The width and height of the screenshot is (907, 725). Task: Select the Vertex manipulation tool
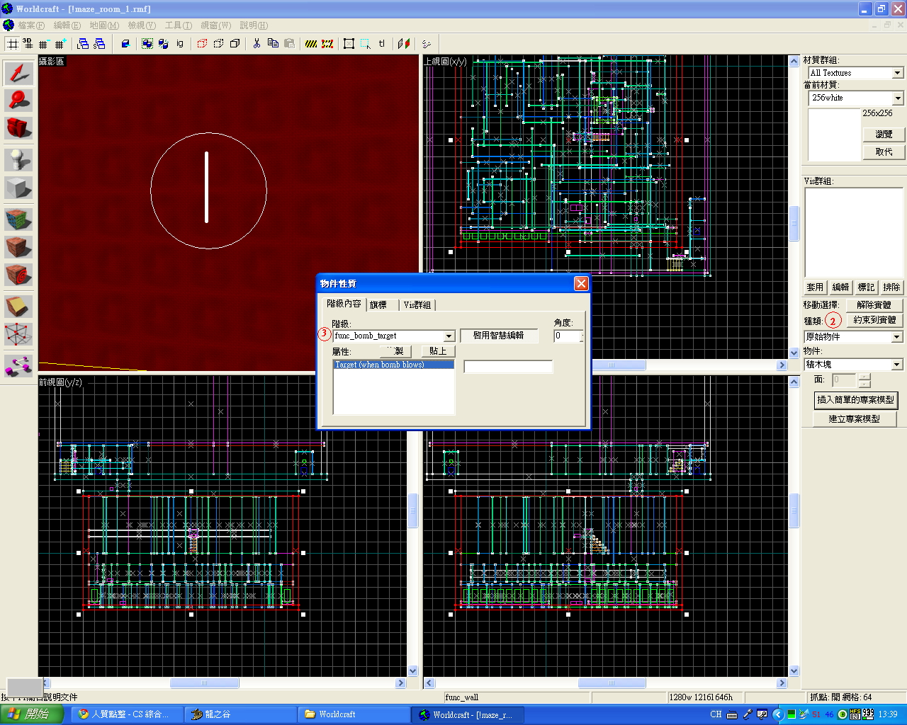click(x=19, y=334)
